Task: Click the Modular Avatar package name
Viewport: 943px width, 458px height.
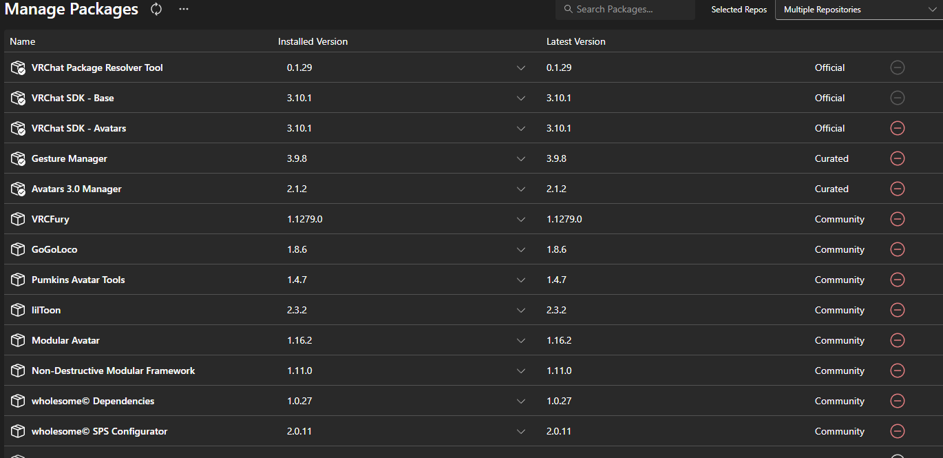Action: click(x=65, y=340)
